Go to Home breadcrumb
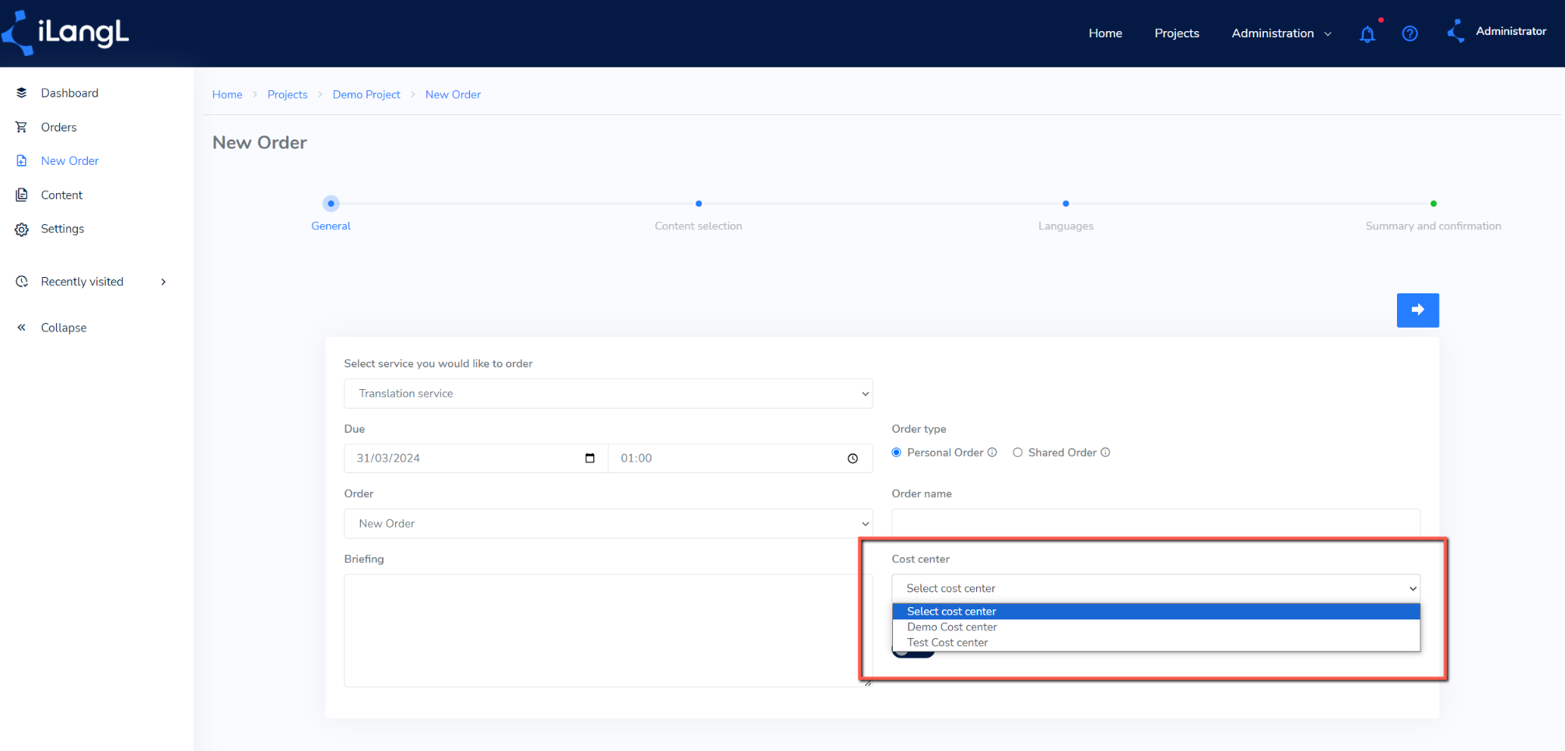The image size is (1565, 751). [x=227, y=94]
